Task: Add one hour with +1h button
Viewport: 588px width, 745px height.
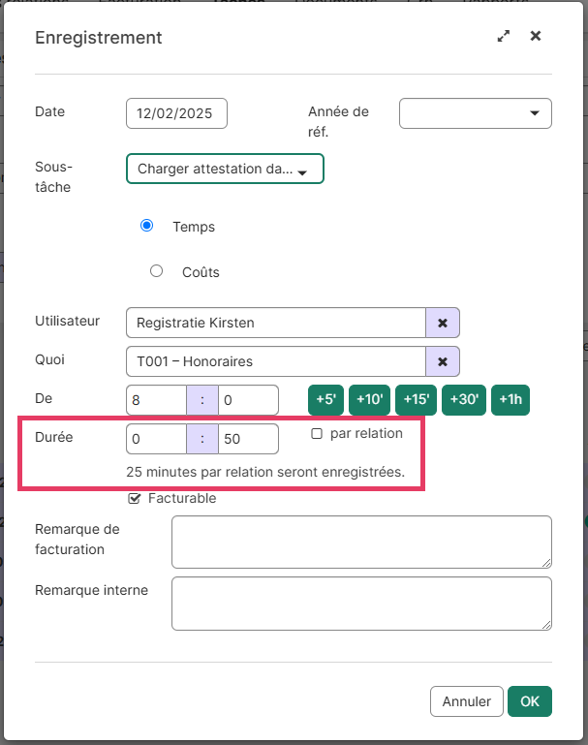Action: [511, 400]
